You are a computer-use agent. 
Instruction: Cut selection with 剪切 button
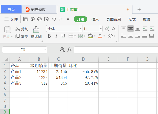pyautogui.click(x=22, y=29)
